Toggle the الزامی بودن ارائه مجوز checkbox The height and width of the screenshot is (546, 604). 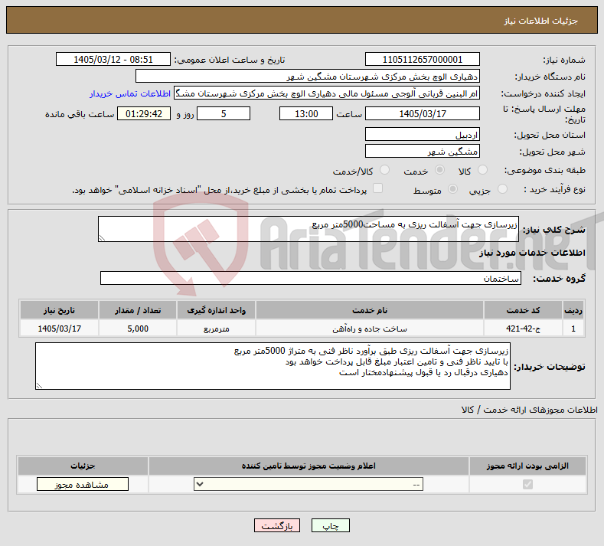[x=527, y=484]
